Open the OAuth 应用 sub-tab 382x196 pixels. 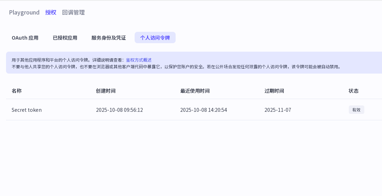coord(25,38)
